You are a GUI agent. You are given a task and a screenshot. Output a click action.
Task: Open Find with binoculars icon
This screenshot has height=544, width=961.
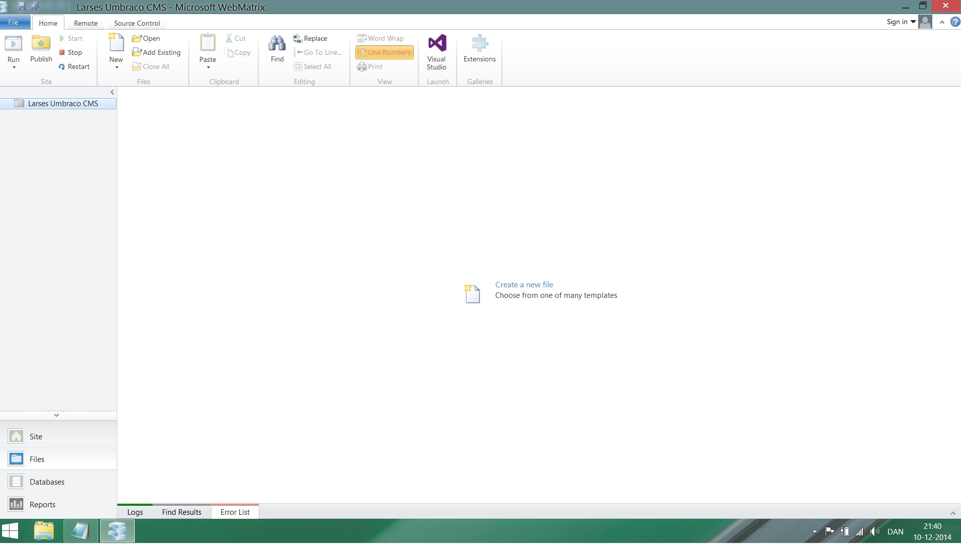277,43
